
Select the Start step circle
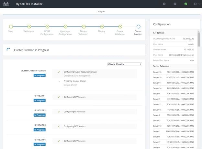click(x=11, y=27)
